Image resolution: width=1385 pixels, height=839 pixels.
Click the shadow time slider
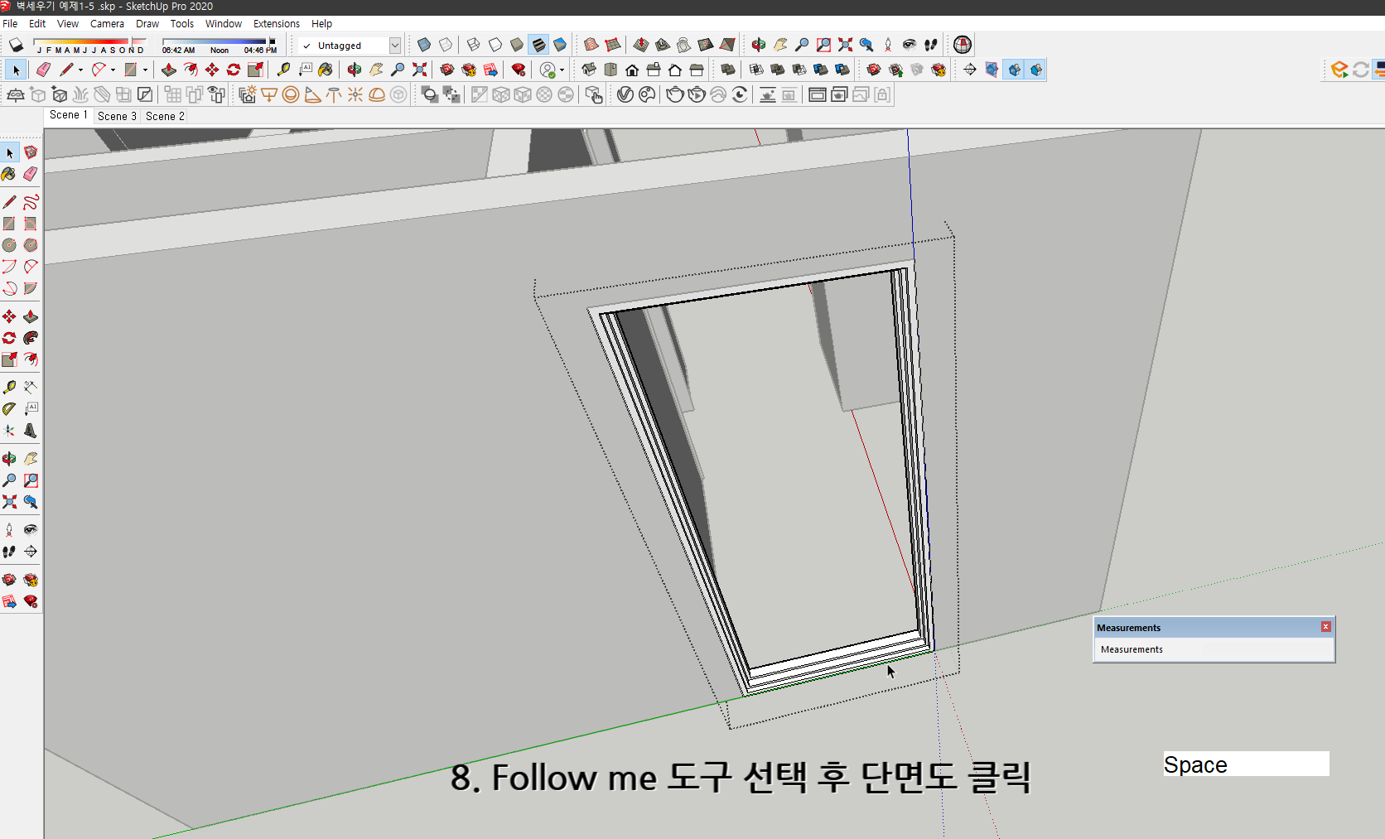pos(215,40)
